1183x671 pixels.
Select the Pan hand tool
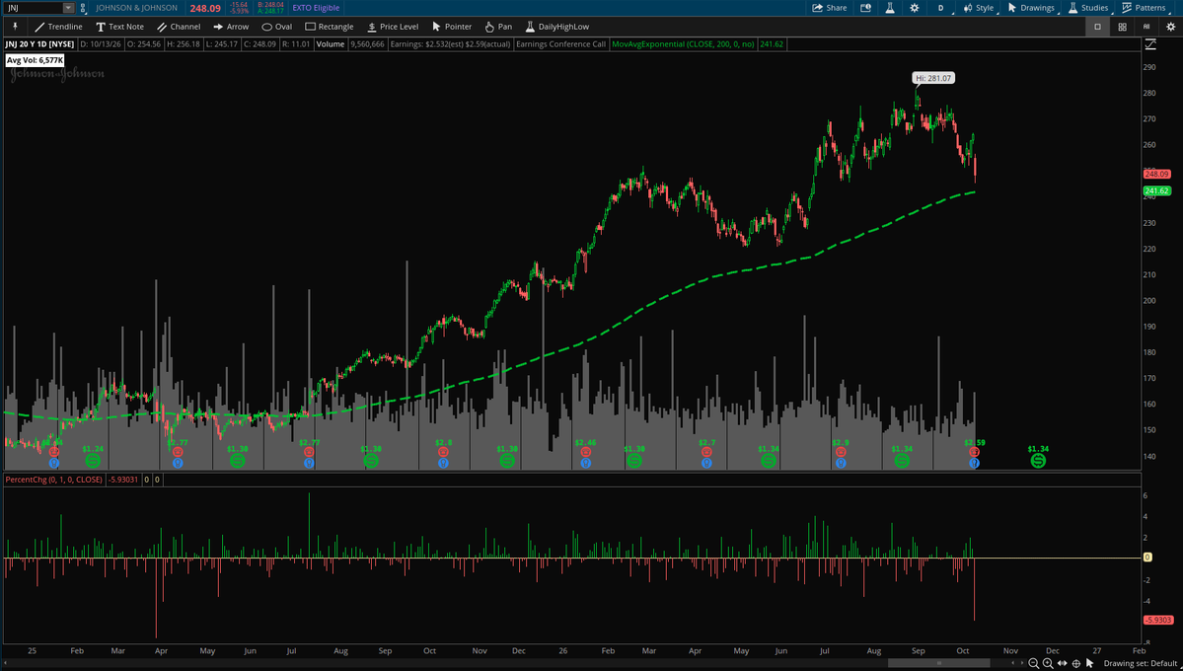point(498,27)
